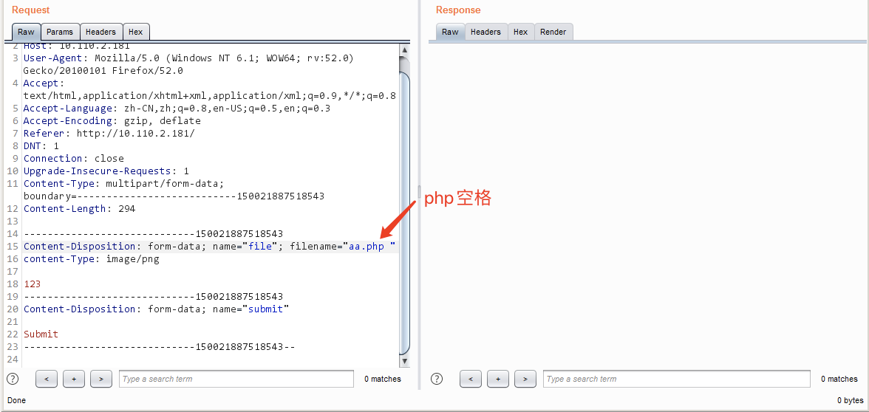869x412 pixels.
Task: Focus the Request search term field
Action: pos(236,379)
